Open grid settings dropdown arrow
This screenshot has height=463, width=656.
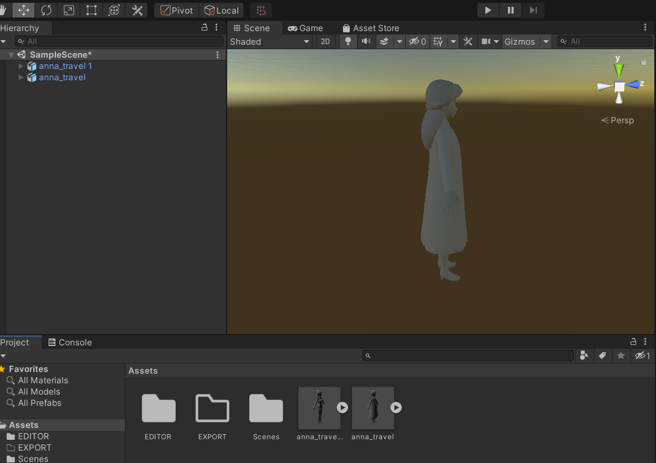click(x=453, y=41)
